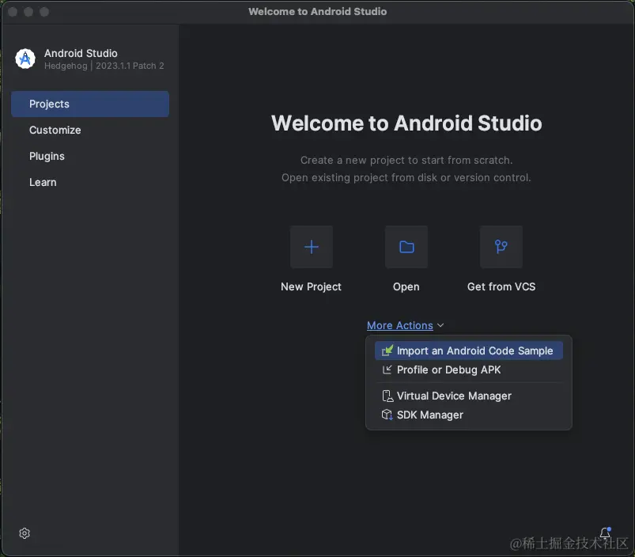This screenshot has height=557, width=635.
Task: Collapse the More Actions chevron arrow
Action: click(440, 325)
